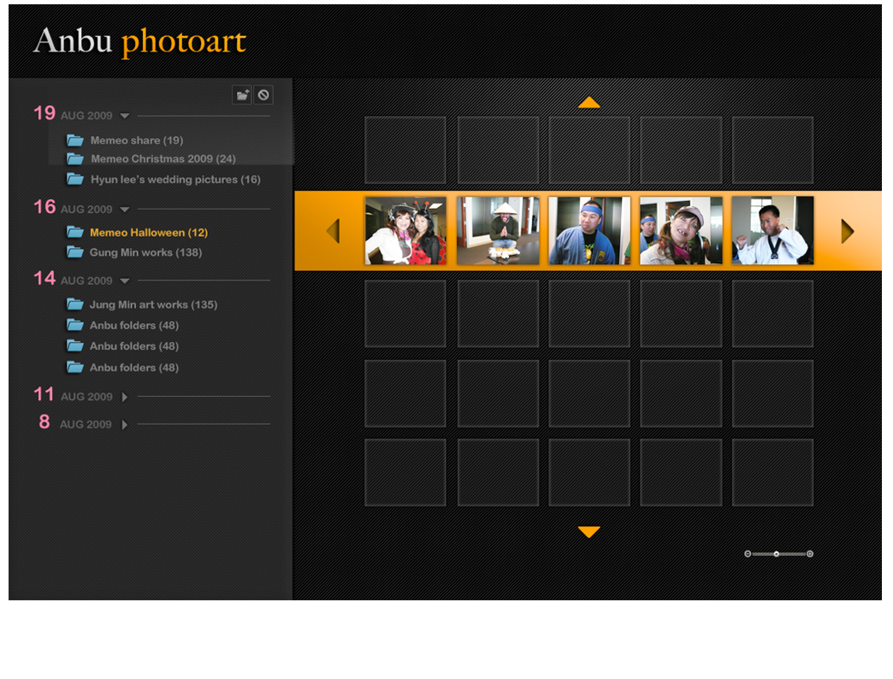Expand the 11 AUG 2009 group
Screen dimensions: 893x679
tap(125, 397)
